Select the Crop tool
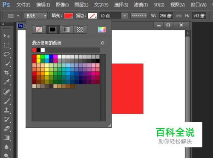Image resolution: width=213 pixels, height=158 pixels. point(6,72)
